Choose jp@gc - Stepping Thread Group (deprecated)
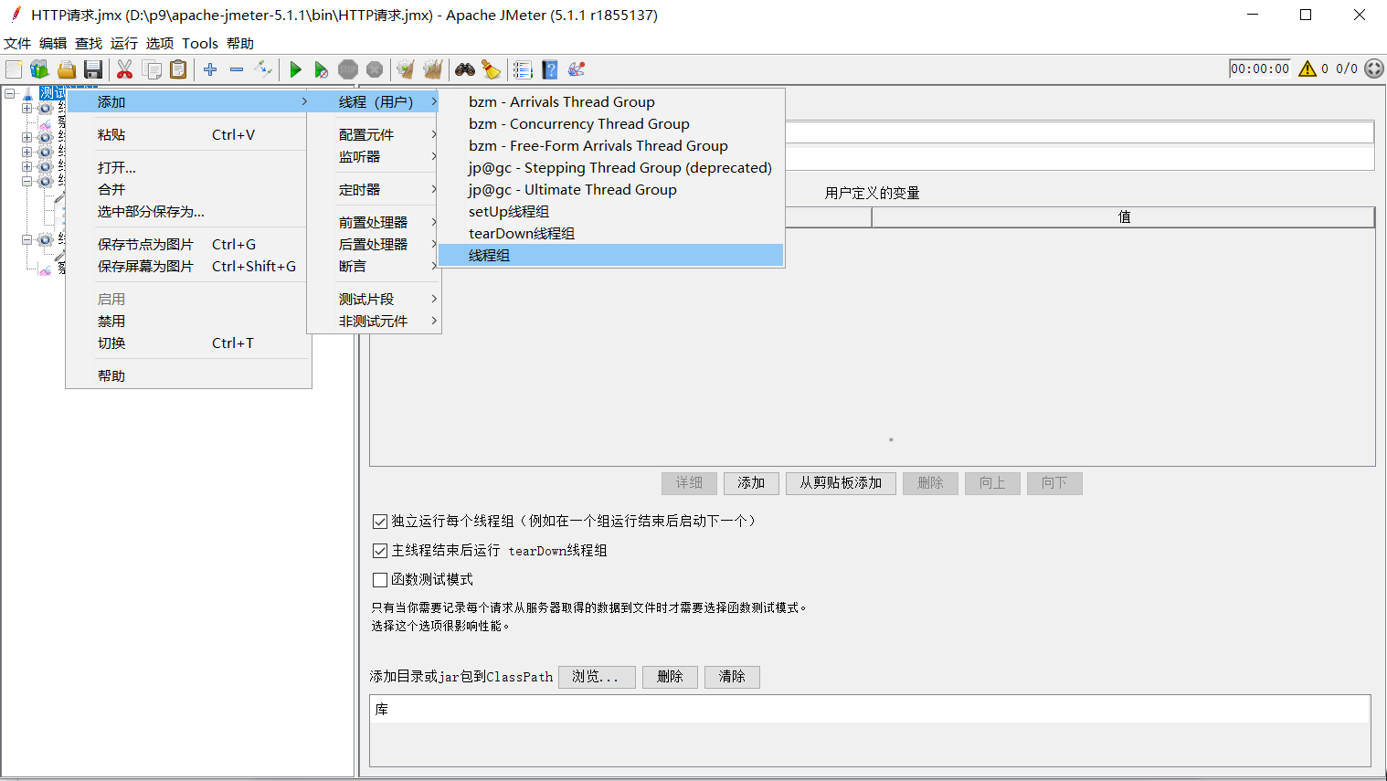Screen dimensions: 1387x781 tap(610, 167)
